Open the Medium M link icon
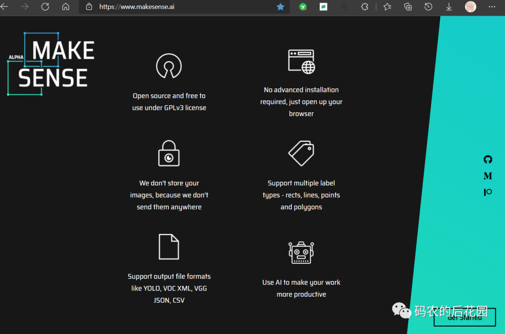The width and height of the screenshot is (505, 334). click(x=488, y=176)
